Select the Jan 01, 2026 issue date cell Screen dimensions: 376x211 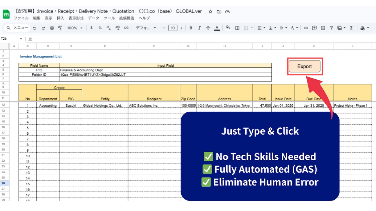pyautogui.click(x=283, y=105)
